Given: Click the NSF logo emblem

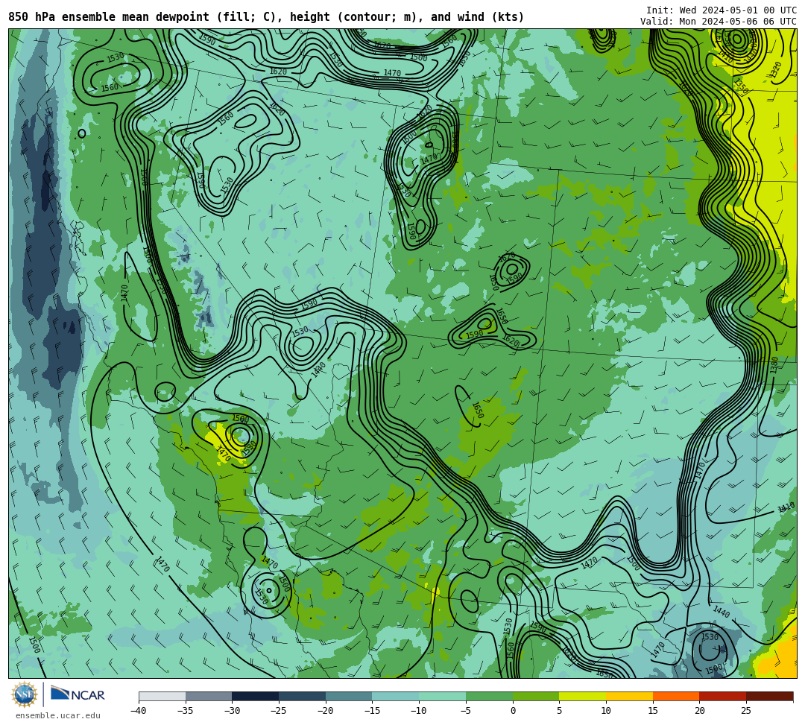Looking at the screenshot, I should (x=25, y=694).
